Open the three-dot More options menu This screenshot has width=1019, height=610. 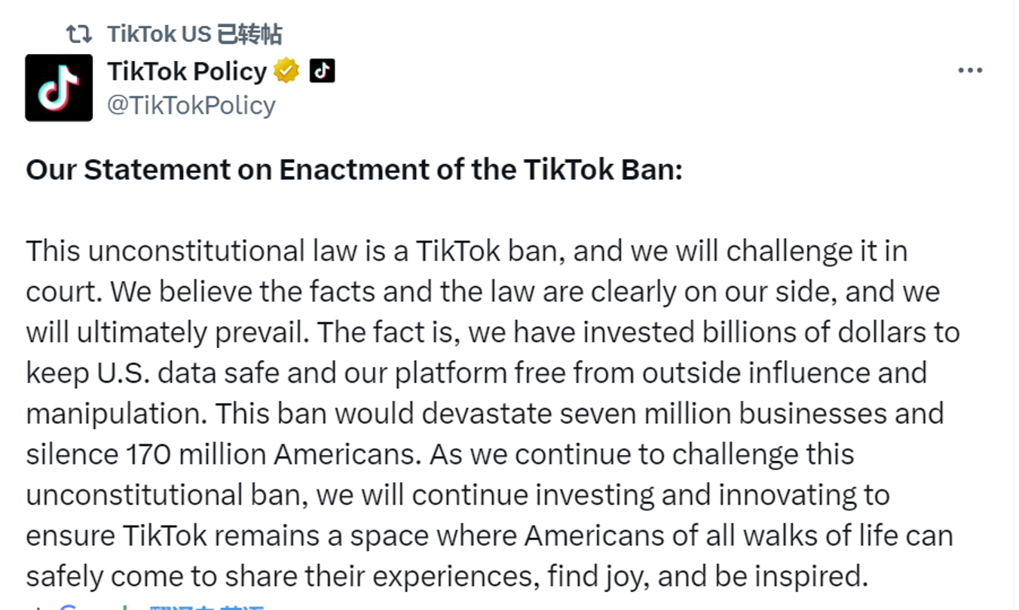(x=970, y=71)
